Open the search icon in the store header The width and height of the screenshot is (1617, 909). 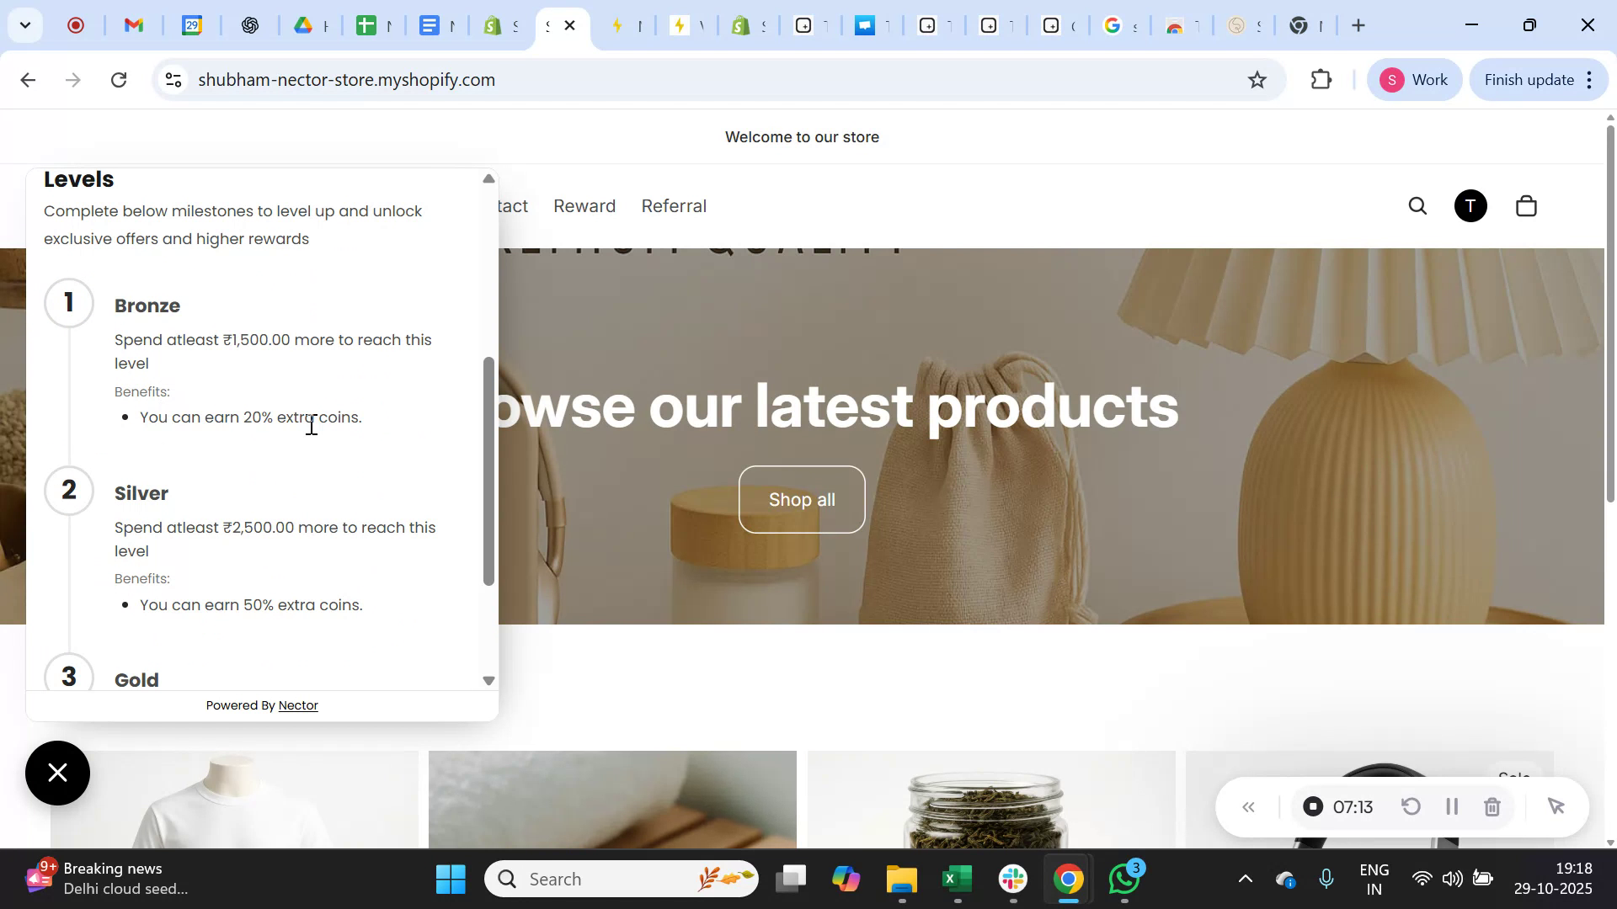1417,206
